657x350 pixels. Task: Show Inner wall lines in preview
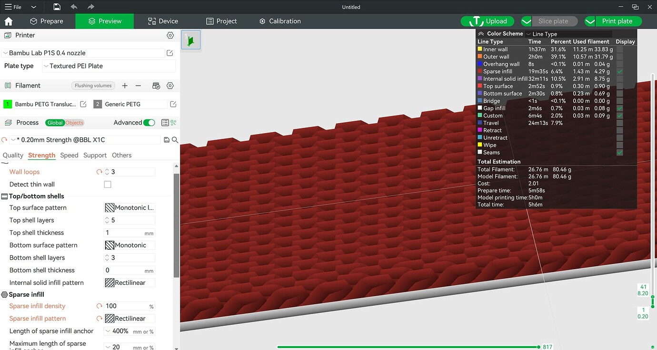[x=620, y=49]
